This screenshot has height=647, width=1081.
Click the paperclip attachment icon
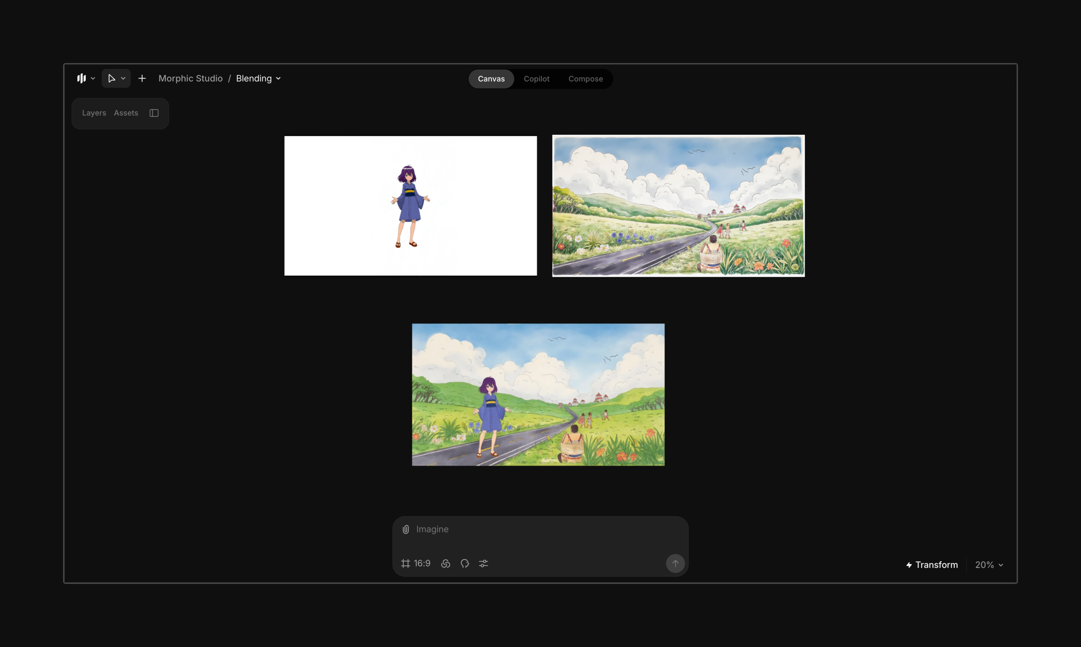tap(406, 529)
